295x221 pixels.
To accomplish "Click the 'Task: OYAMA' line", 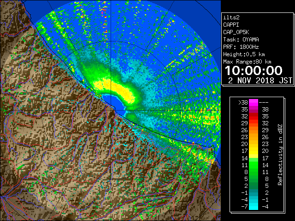I will click(x=241, y=40).
